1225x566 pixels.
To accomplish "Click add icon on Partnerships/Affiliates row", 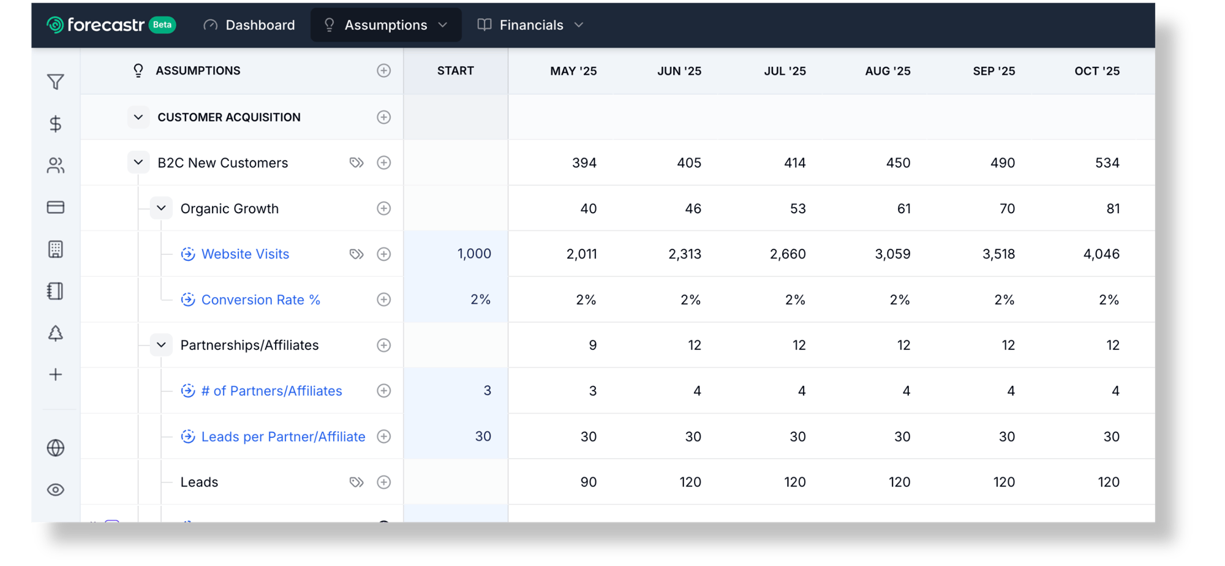I will click(x=384, y=345).
